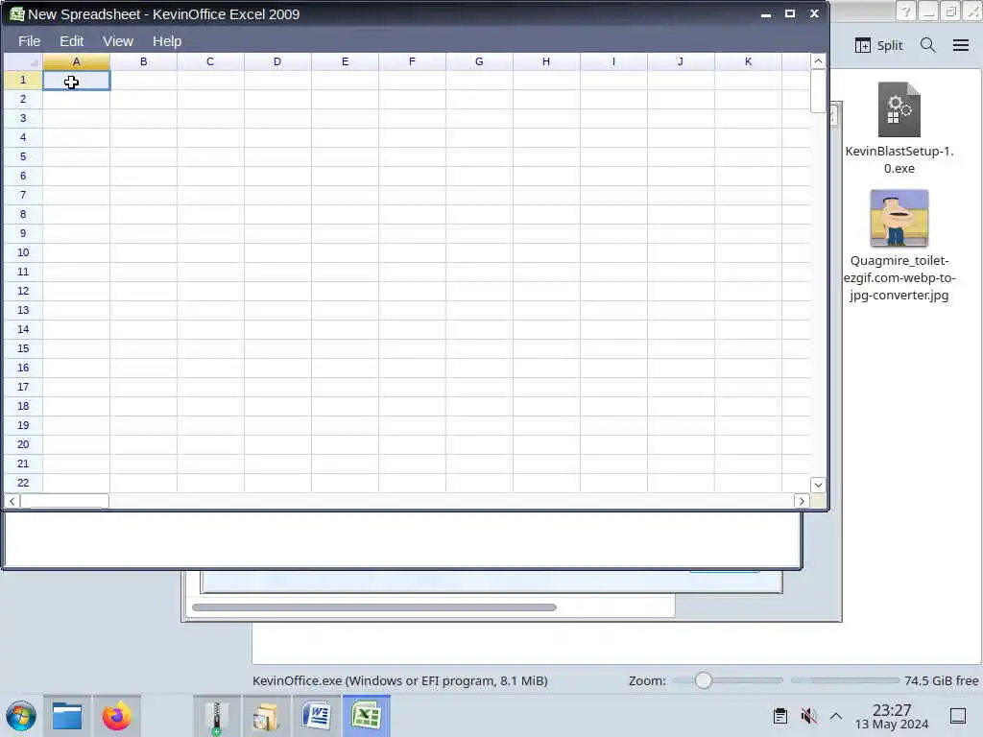The width and height of the screenshot is (983, 737).
Task: Click the 74.5 GiB free space bar
Action: click(846, 680)
